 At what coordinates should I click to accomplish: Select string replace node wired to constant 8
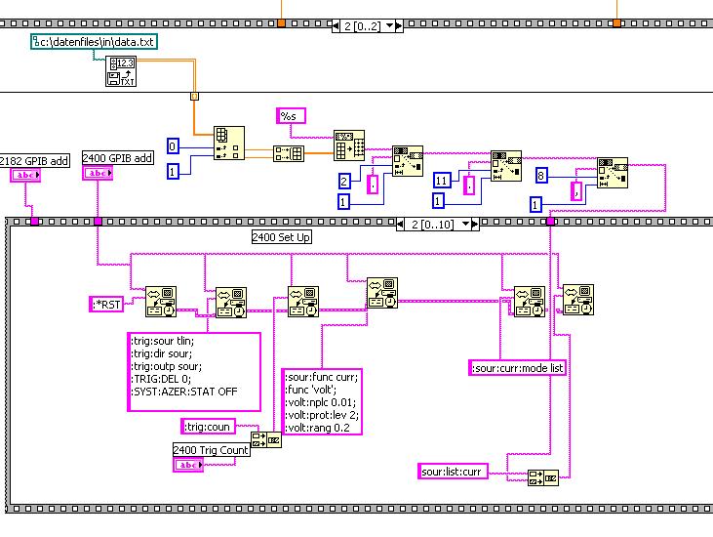613,173
